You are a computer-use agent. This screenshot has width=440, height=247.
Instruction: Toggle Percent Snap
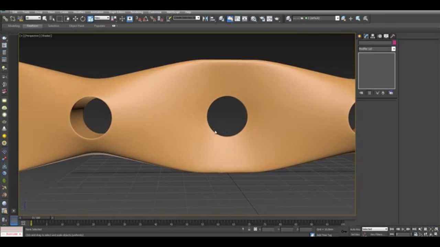coord(153,19)
